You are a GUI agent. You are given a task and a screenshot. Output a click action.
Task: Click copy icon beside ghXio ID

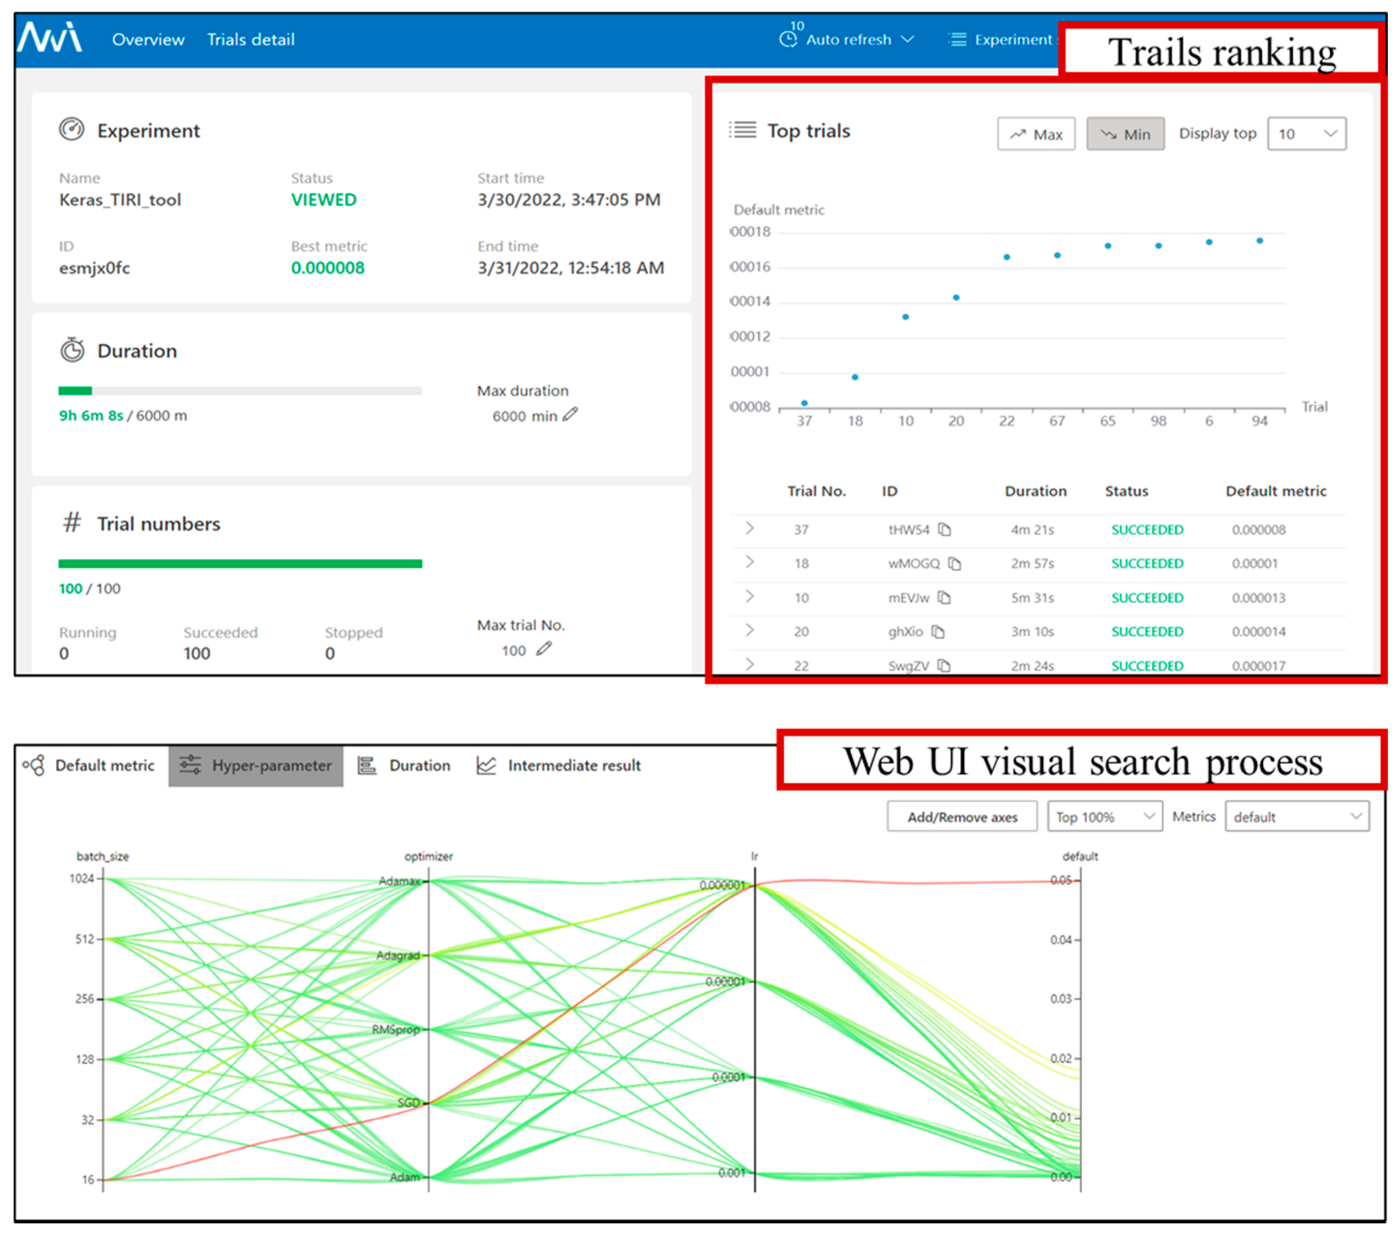pos(938,632)
